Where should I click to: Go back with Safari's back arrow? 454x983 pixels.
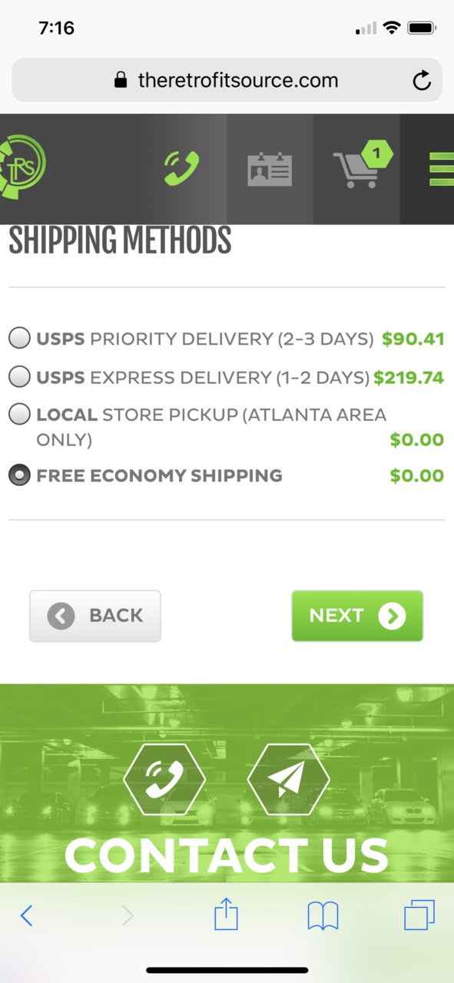[x=27, y=915]
